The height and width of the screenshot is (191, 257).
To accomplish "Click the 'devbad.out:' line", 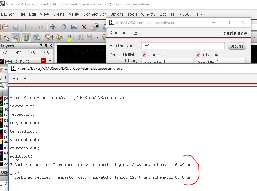I will point(22,106).
